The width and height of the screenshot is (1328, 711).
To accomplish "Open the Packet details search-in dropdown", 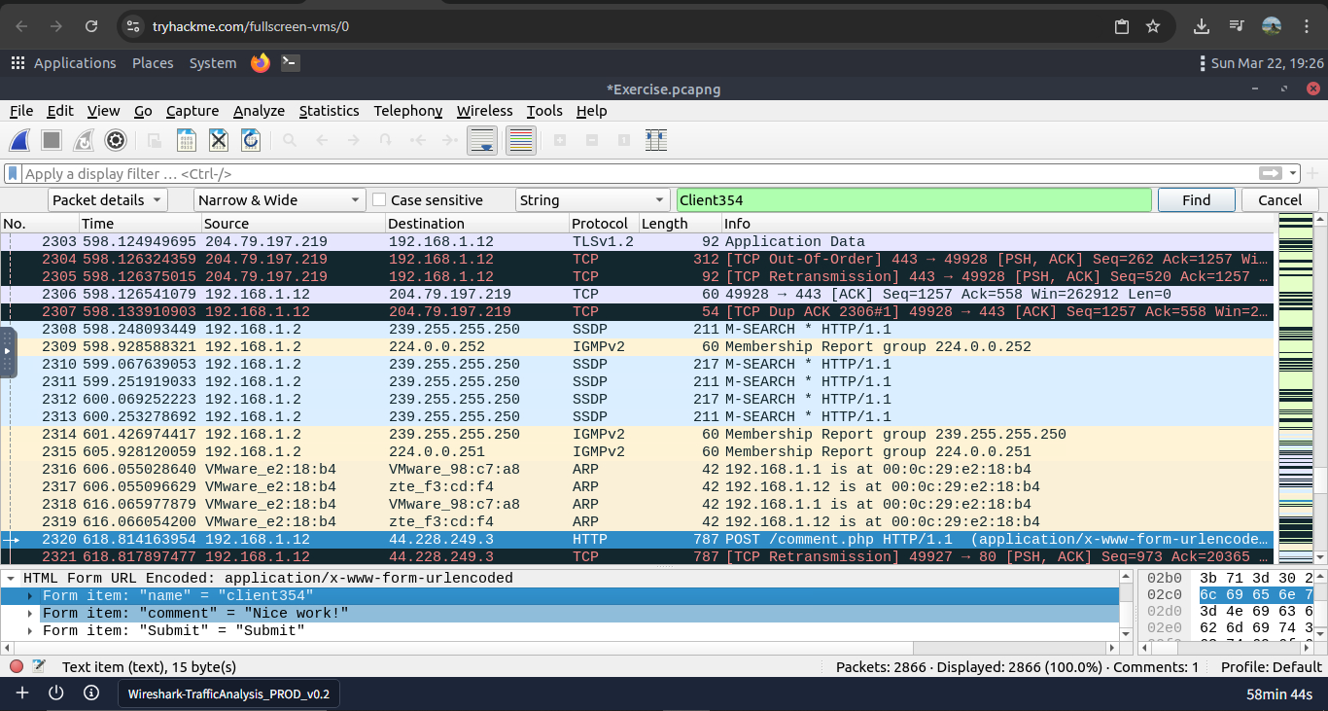I will [x=107, y=200].
